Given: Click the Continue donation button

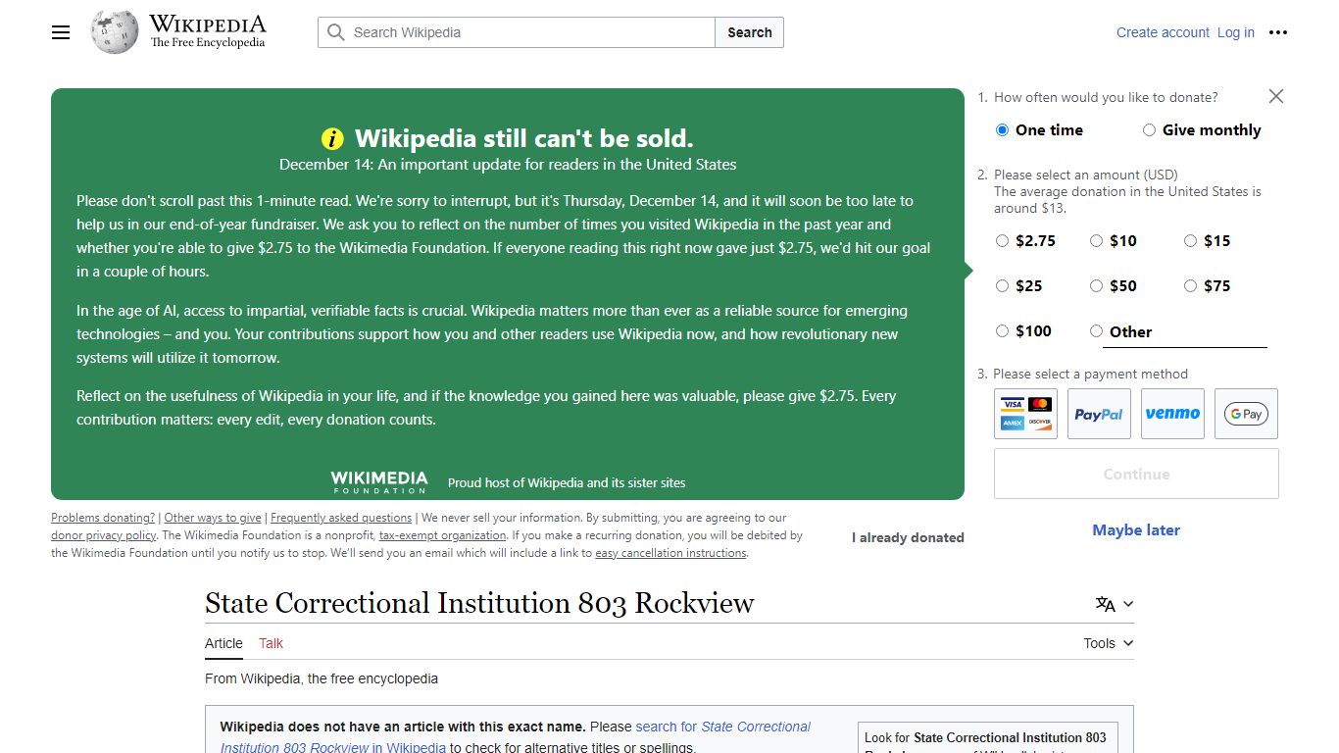Looking at the screenshot, I should pos(1136,474).
